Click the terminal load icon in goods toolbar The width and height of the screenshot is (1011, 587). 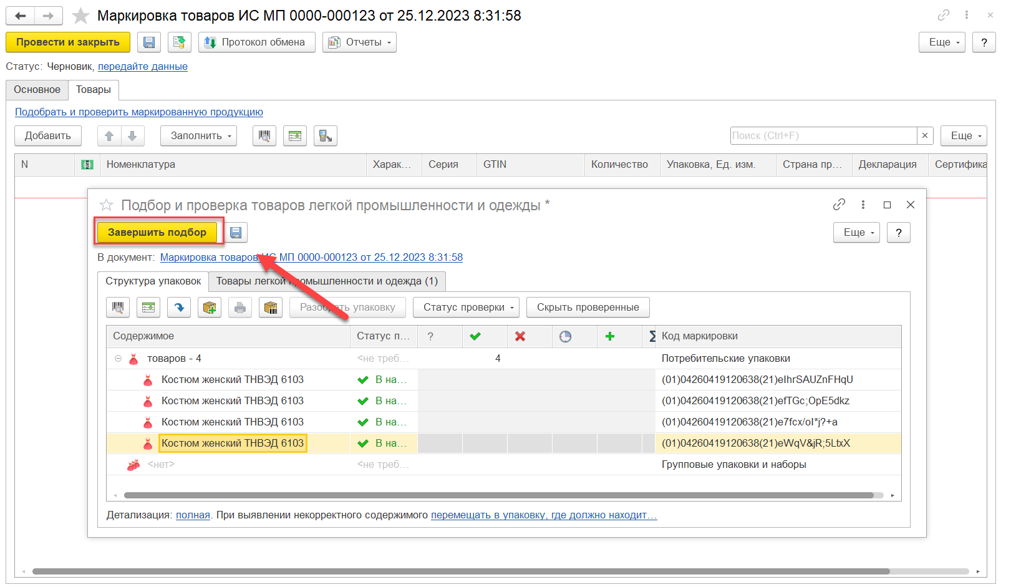pos(326,136)
